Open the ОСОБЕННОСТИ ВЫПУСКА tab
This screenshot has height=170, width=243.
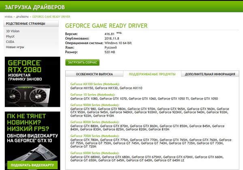pos(94,74)
